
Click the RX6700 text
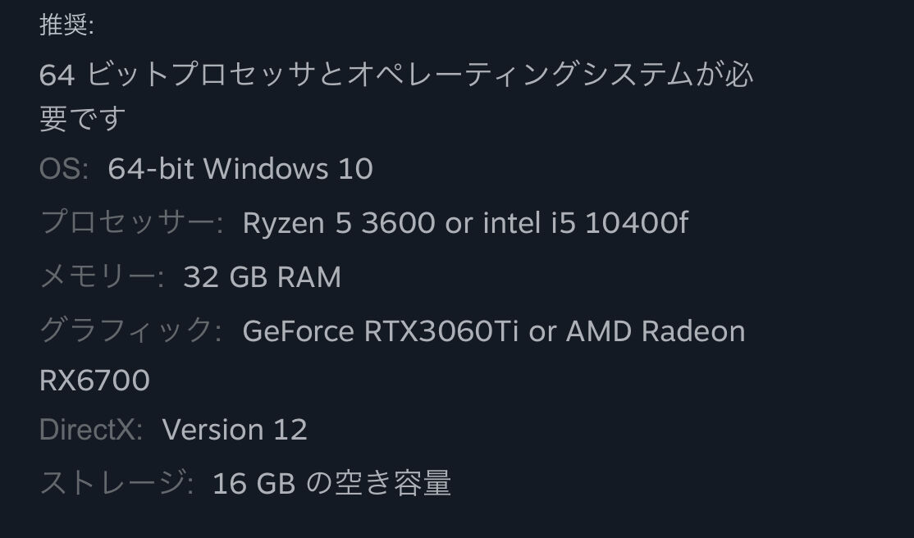94,381
